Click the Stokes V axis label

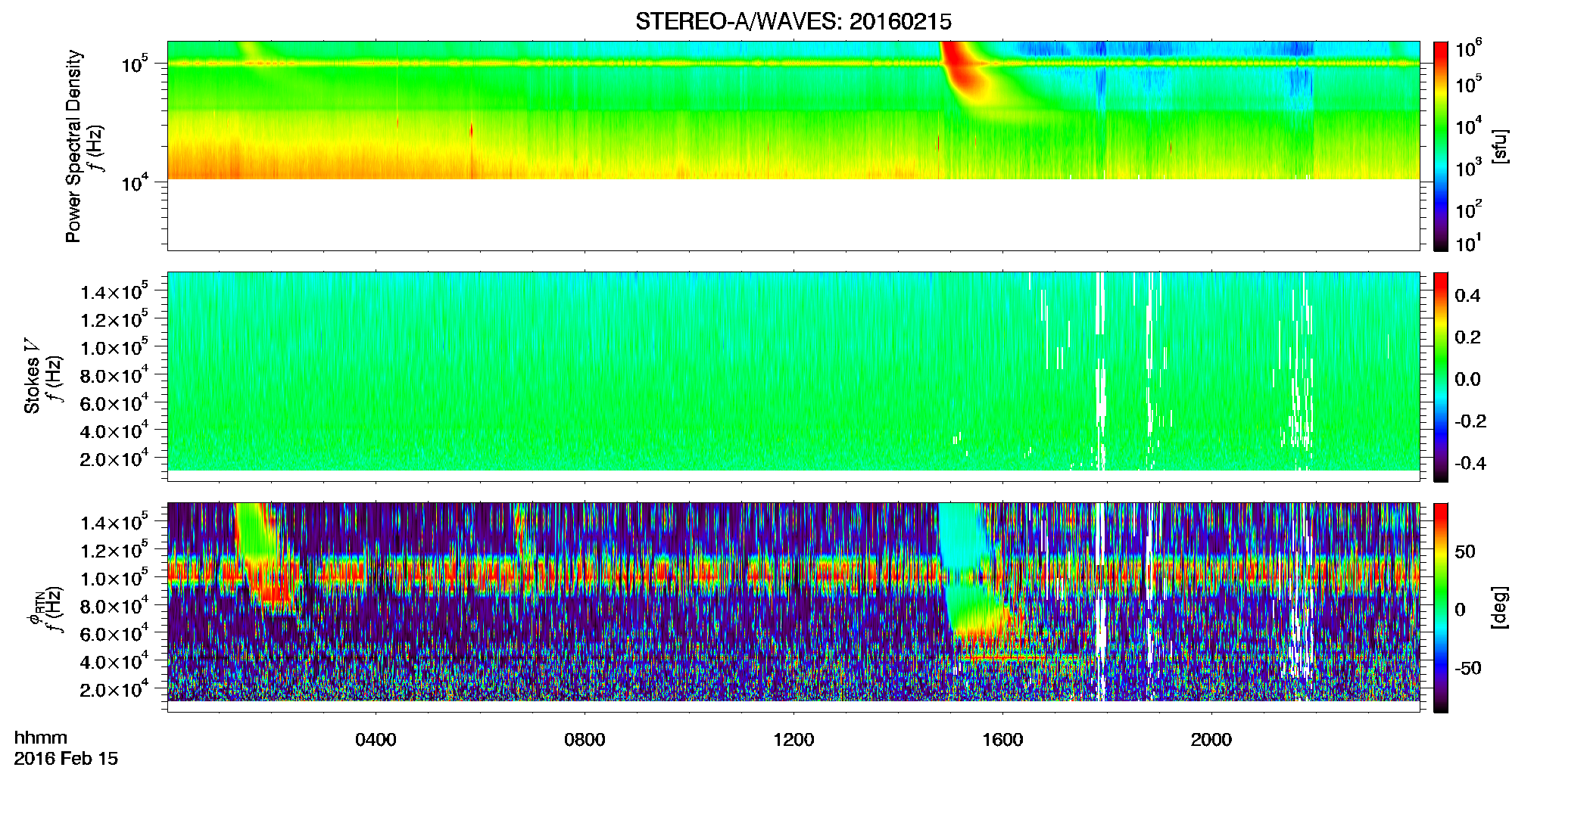pos(32,376)
